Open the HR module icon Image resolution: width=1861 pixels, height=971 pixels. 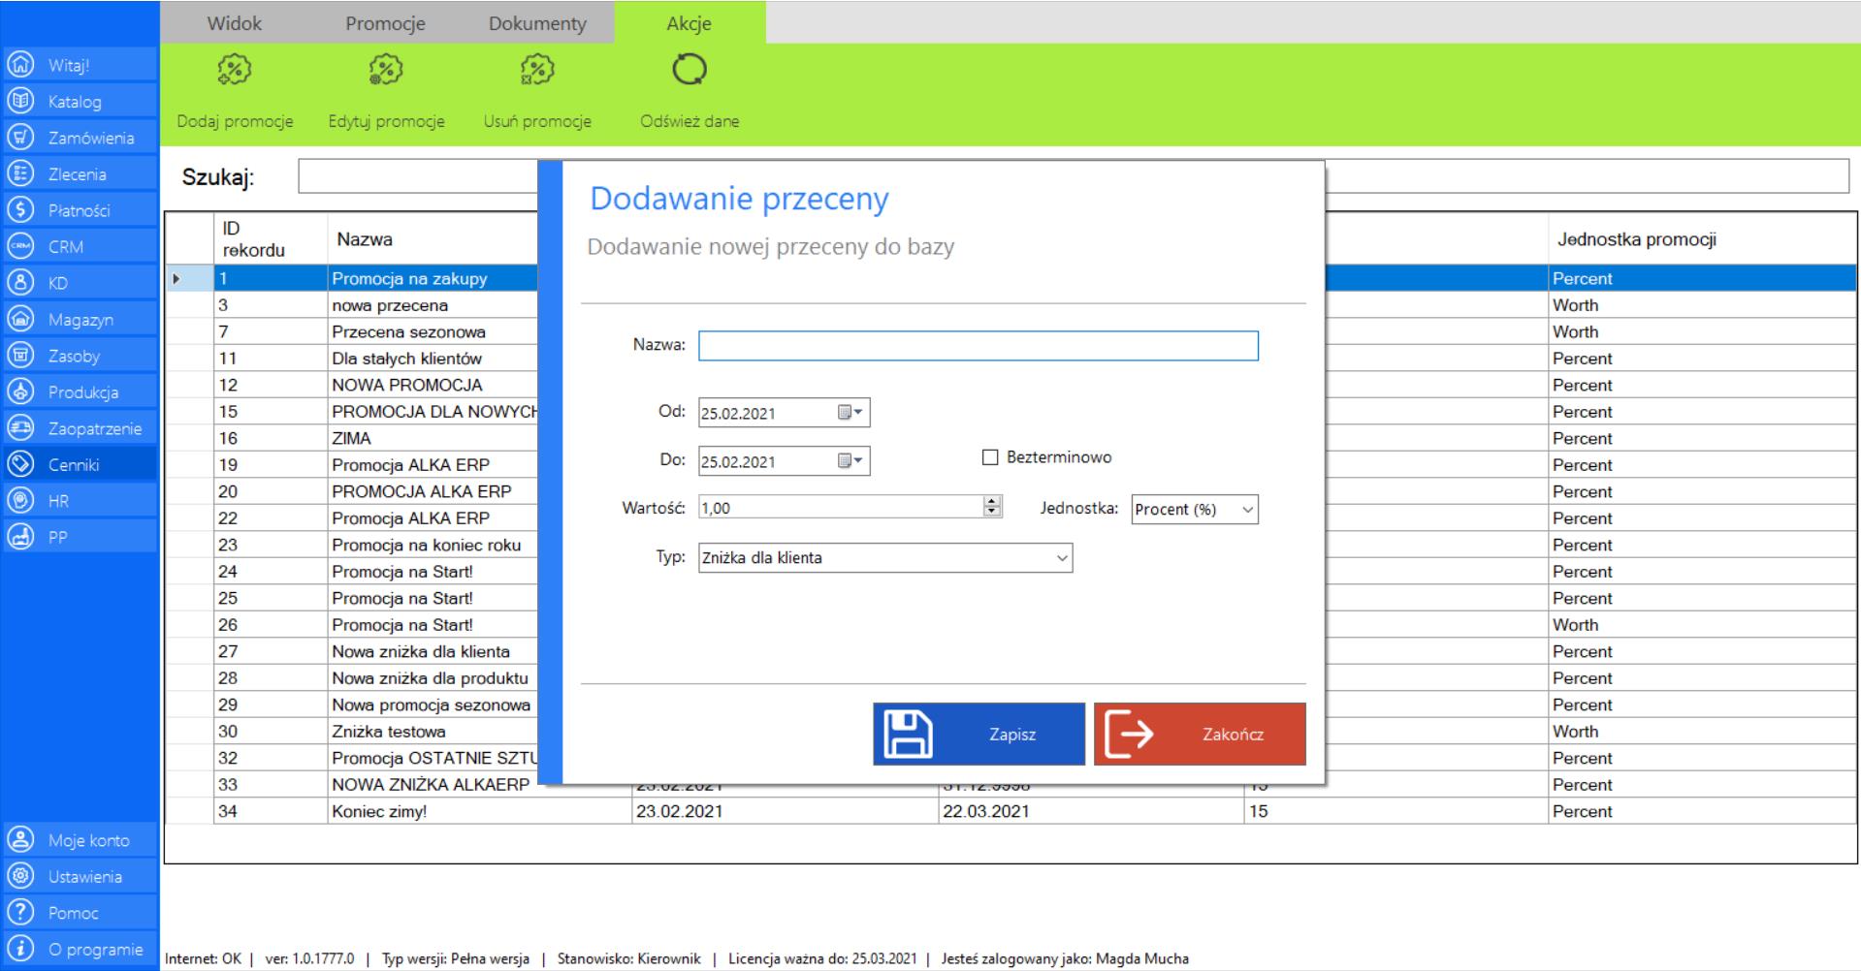[x=19, y=501]
